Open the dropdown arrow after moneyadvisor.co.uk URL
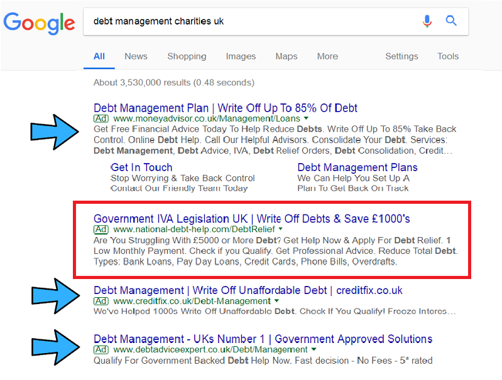 (306, 119)
